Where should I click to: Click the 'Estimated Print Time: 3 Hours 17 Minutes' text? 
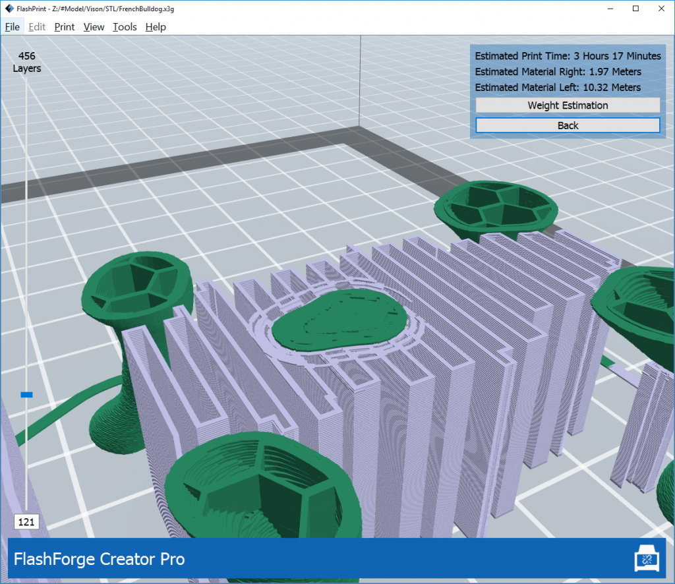[568, 56]
